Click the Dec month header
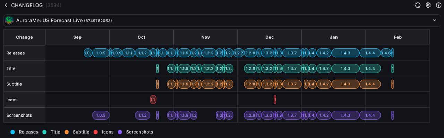This screenshot has height=138, width=444. tap(270, 37)
